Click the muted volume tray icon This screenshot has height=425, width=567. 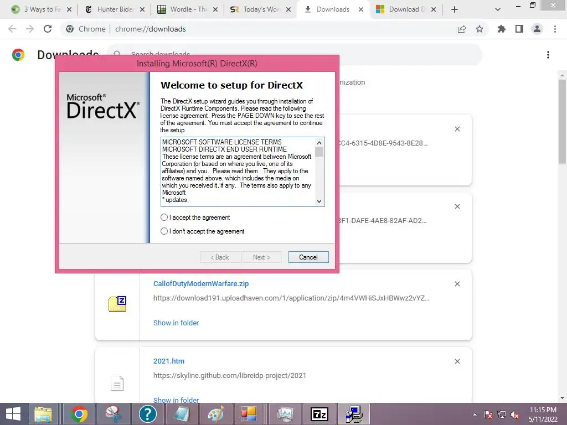tap(515, 414)
